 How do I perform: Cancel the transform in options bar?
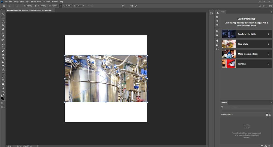pos(131,6)
